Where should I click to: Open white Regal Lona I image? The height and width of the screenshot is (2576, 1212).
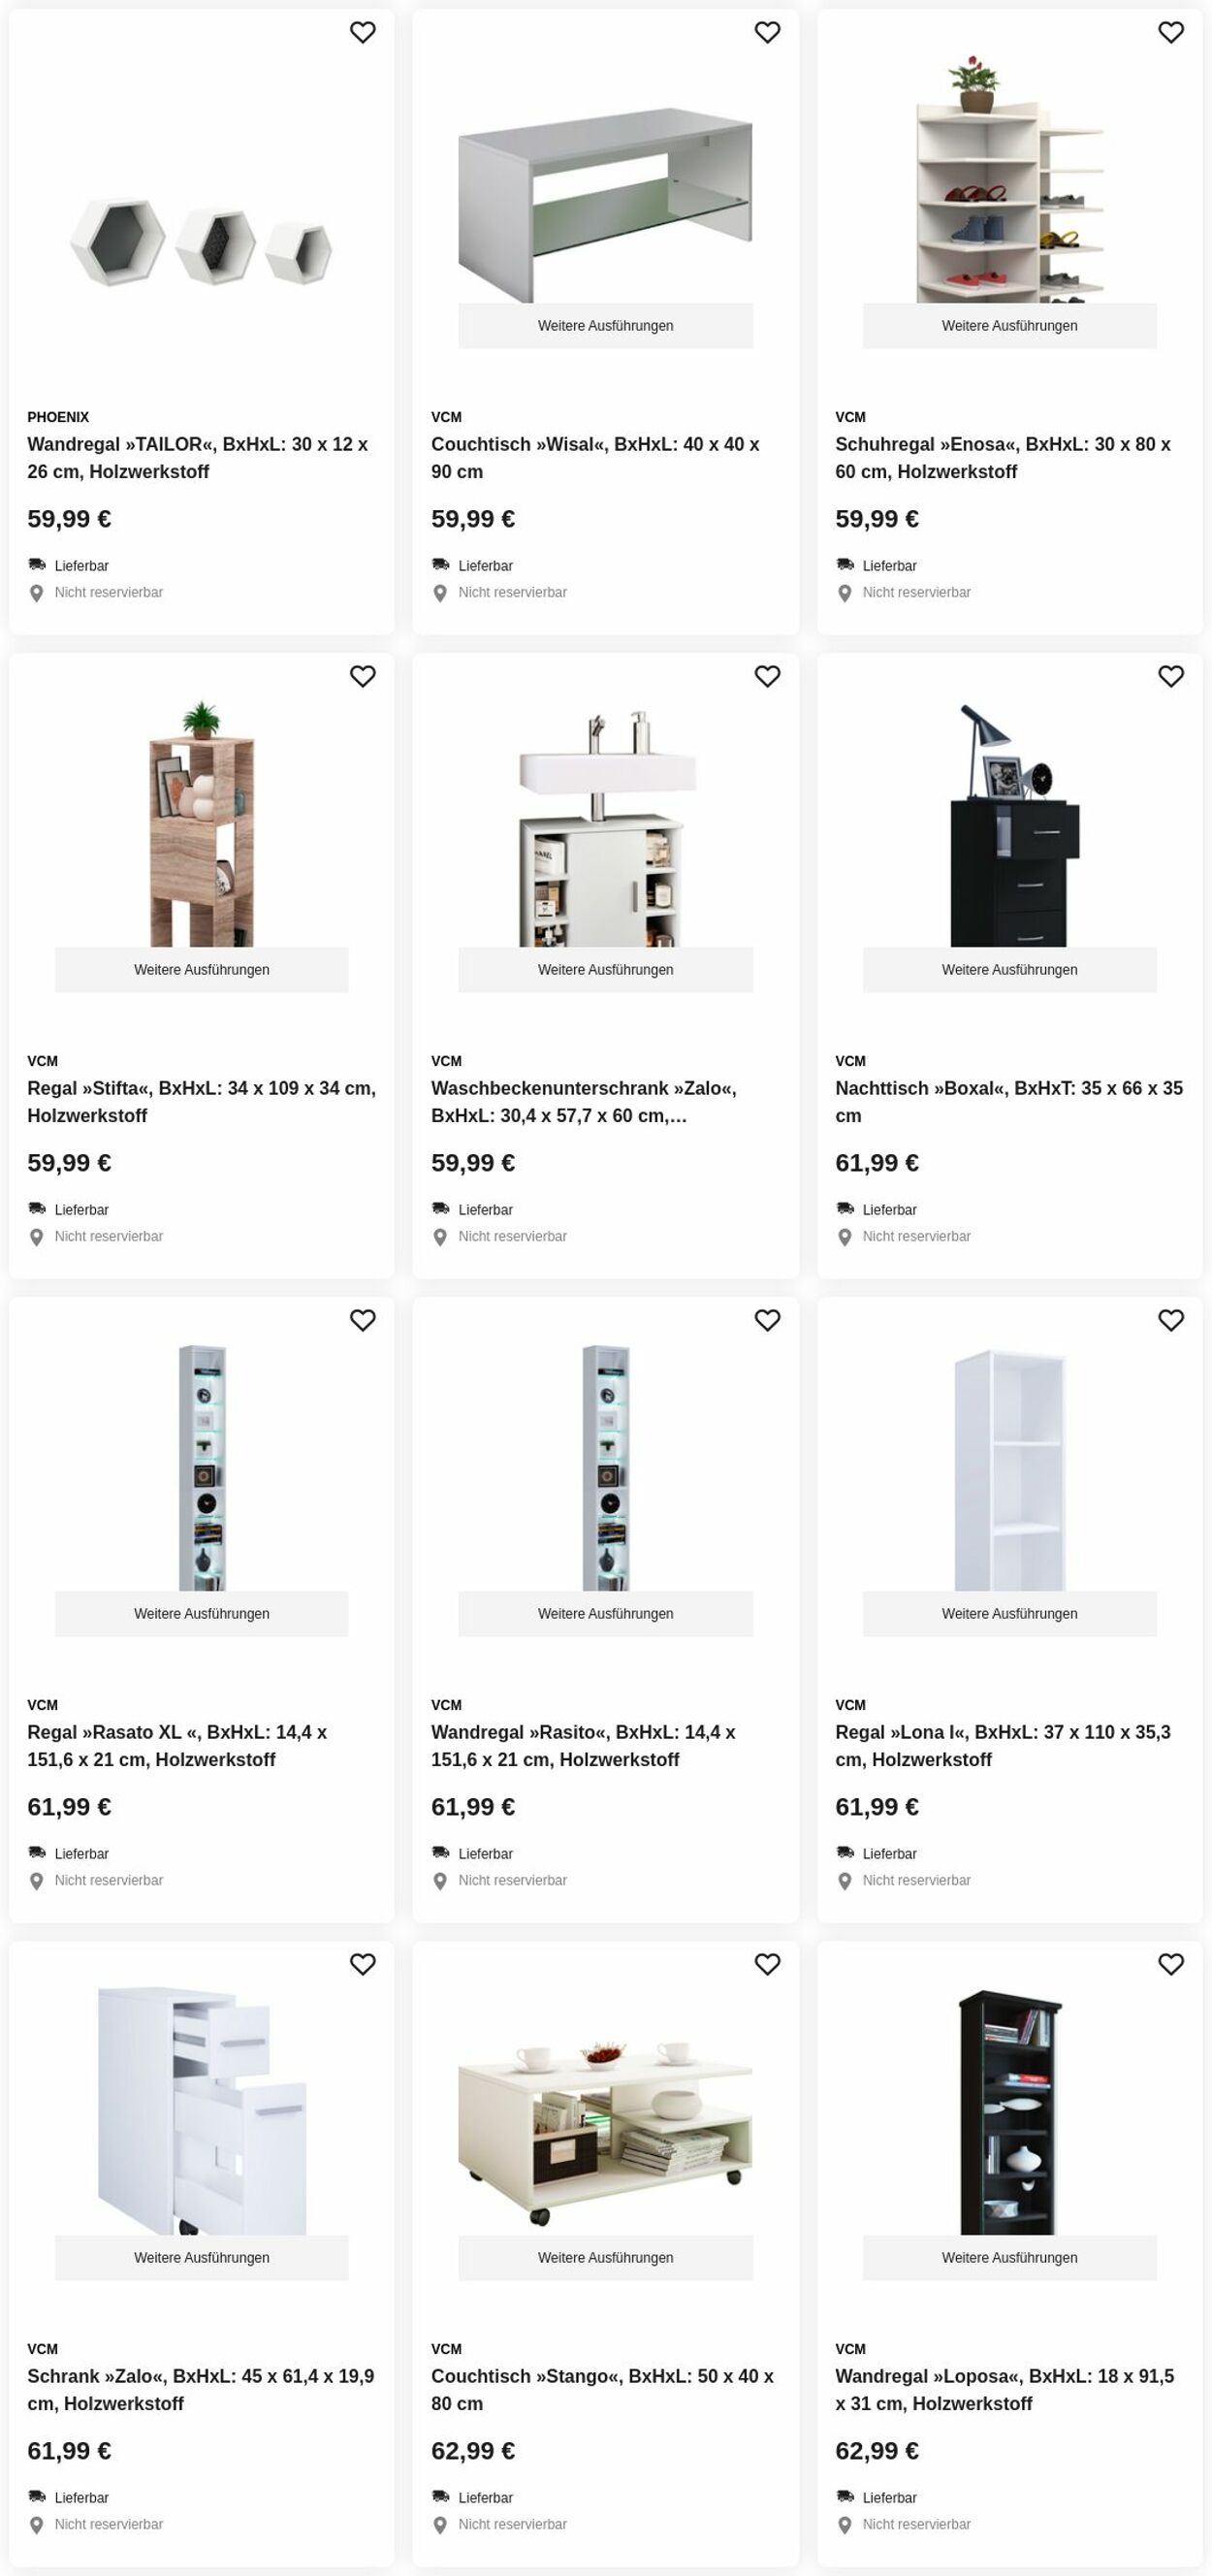(x=1009, y=1470)
